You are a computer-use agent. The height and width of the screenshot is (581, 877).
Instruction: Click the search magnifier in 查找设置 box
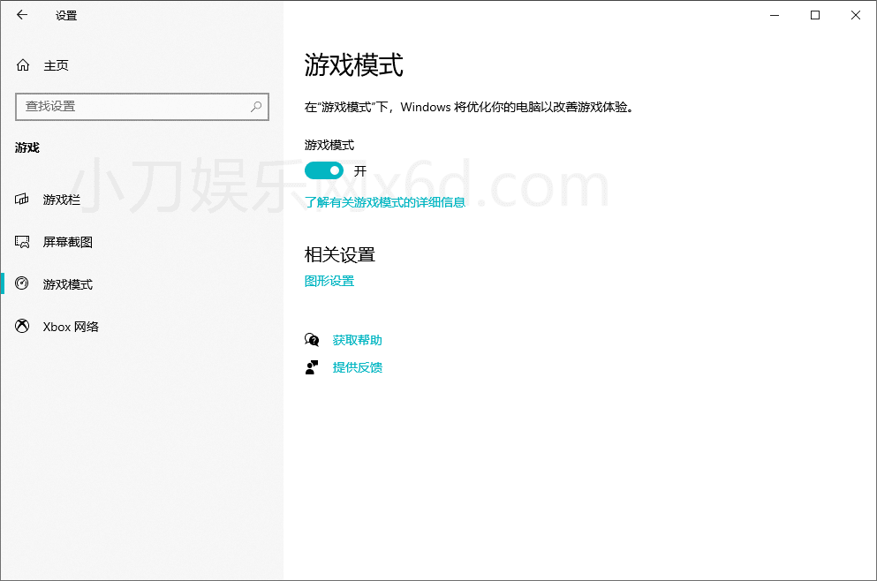click(x=255, y=106)
